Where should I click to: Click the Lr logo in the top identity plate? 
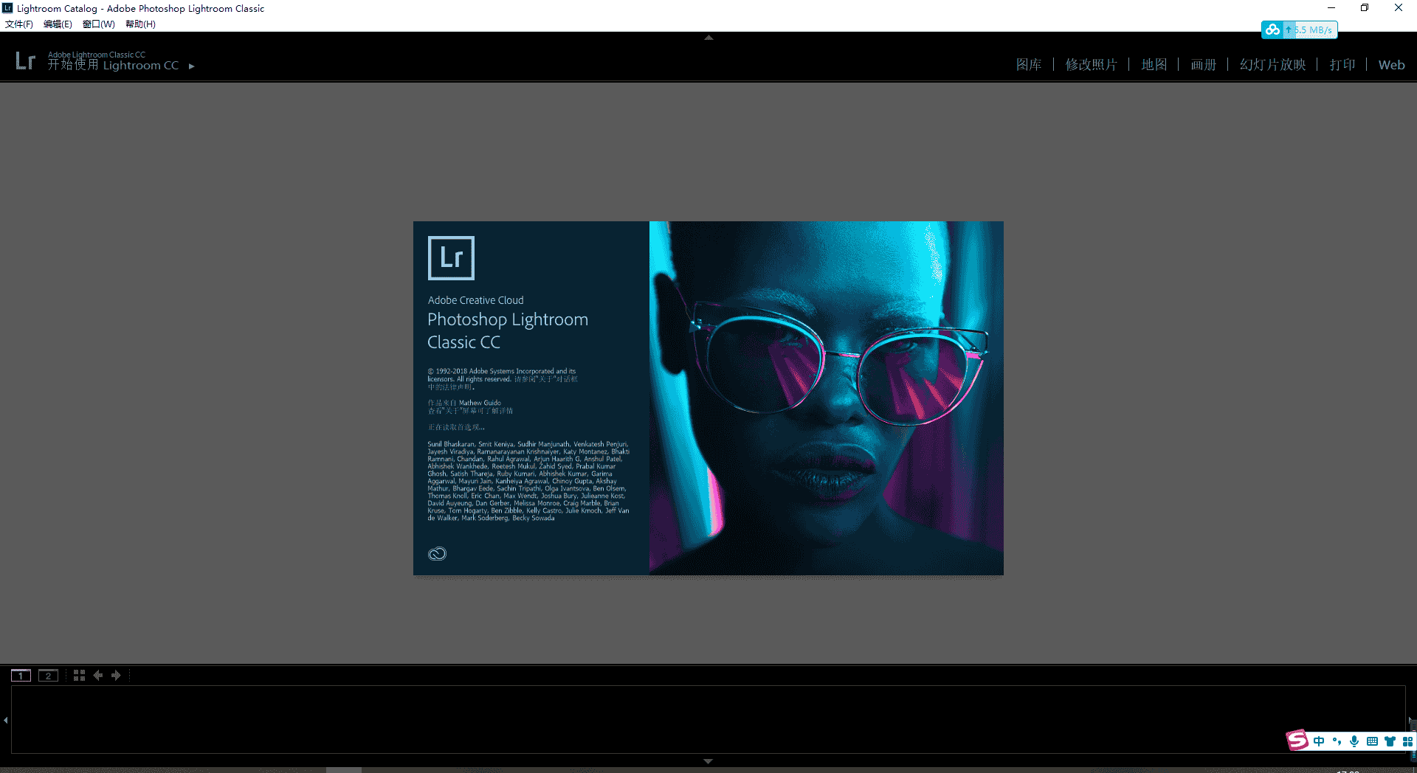click(x=24, y=60)
